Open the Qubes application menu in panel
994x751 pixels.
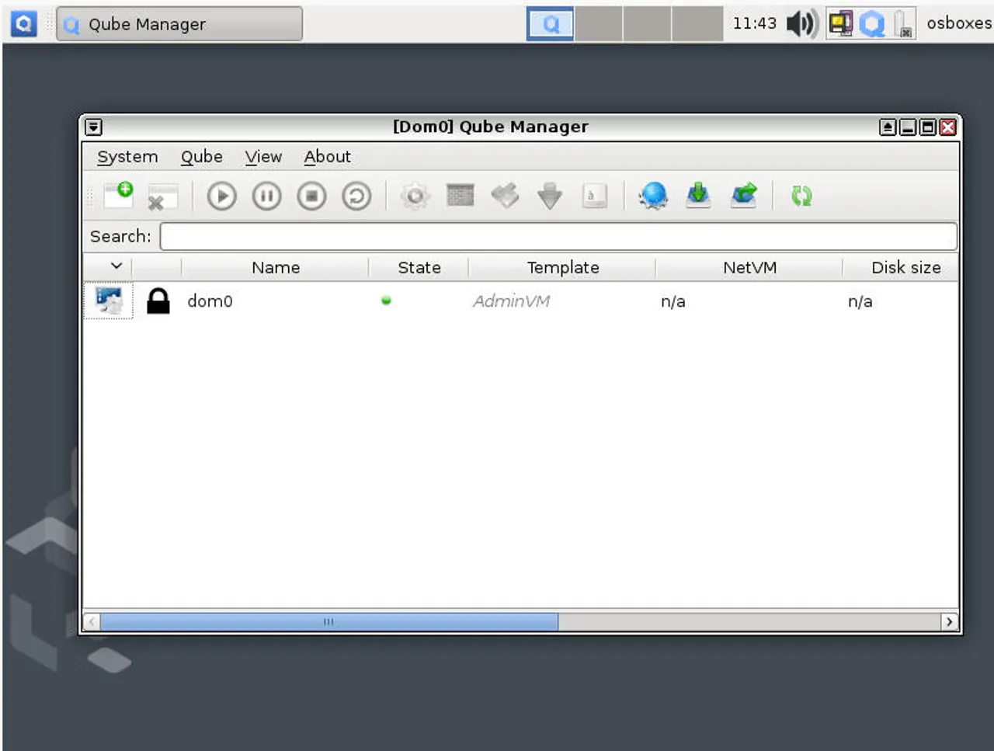pos(23,24)
